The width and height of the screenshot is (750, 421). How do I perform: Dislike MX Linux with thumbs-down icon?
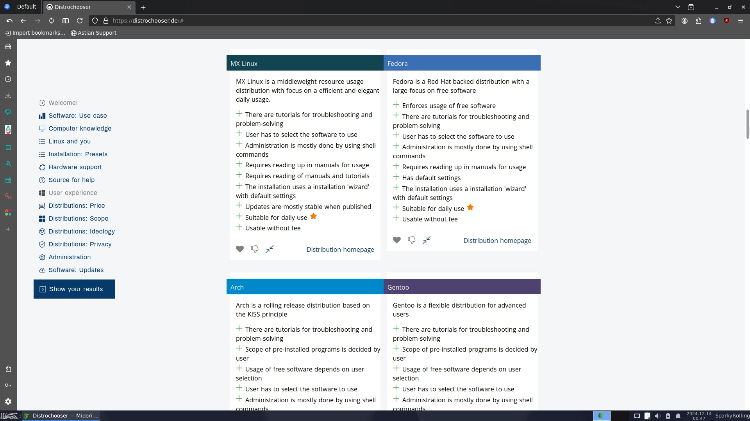pos(255,249)
